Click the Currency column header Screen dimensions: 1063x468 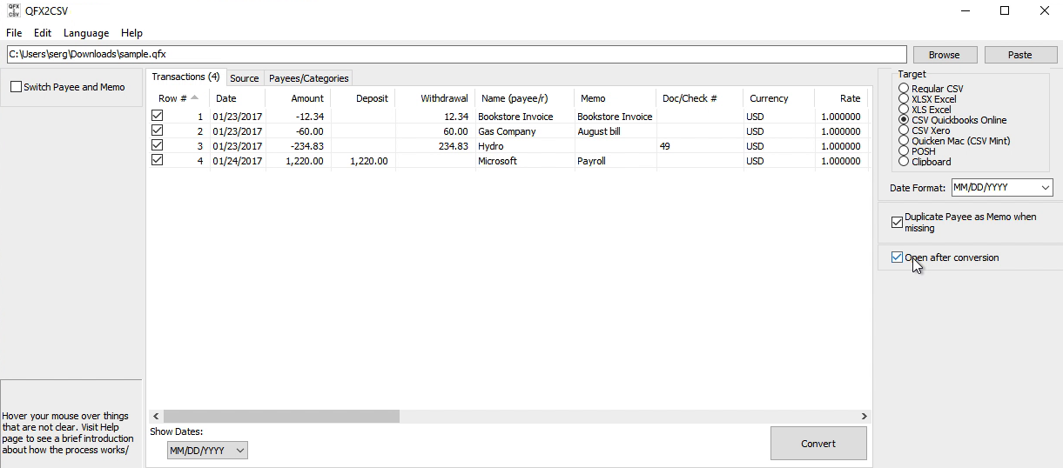coord(778,98)
